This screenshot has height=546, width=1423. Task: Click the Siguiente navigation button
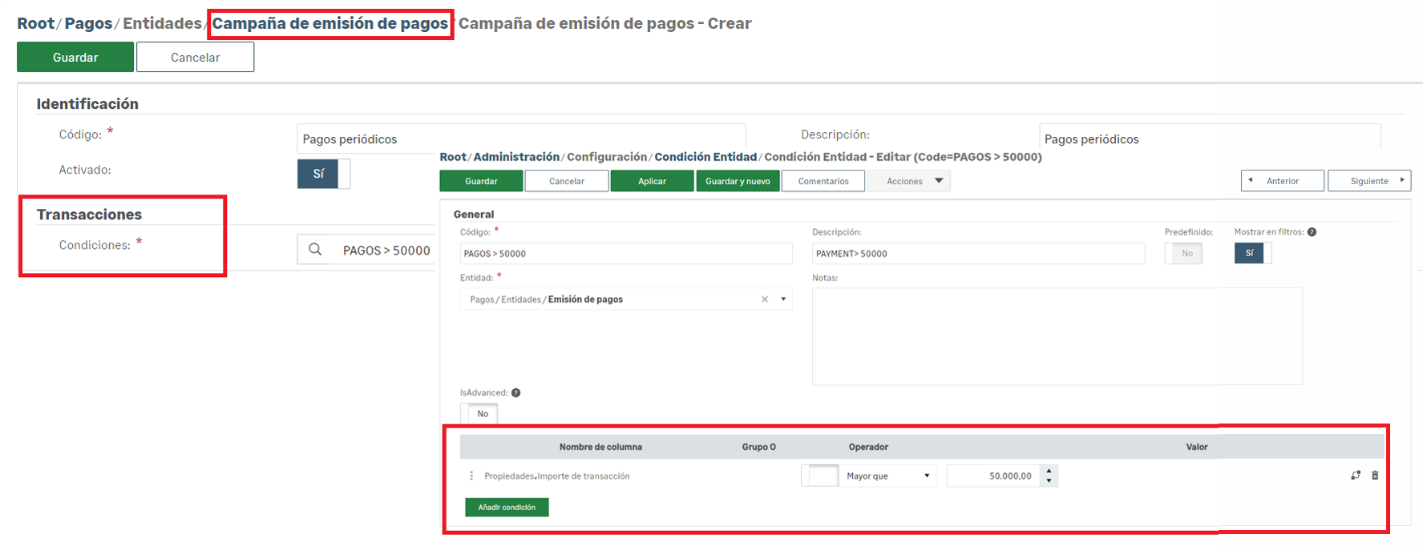[x=1368, y=181]
